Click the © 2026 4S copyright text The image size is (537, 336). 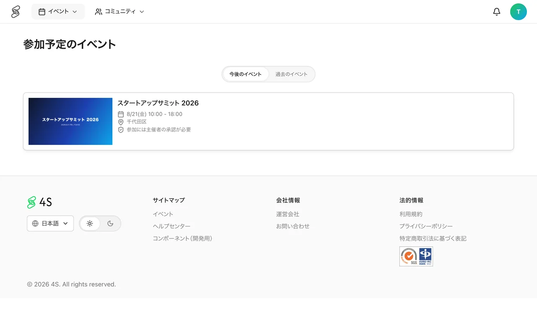71,284
